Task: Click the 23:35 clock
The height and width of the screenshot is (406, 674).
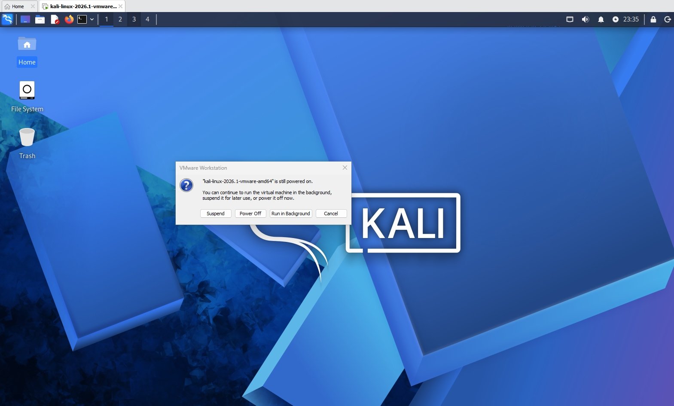Action: pos(631,19)
